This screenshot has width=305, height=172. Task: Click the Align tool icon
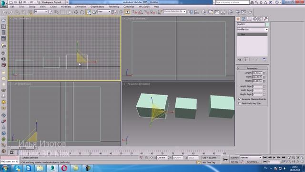coord(196,12)
